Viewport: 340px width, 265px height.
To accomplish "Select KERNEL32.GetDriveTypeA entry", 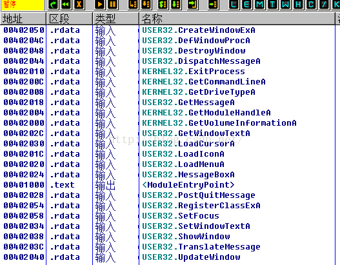I will [199, 92].
